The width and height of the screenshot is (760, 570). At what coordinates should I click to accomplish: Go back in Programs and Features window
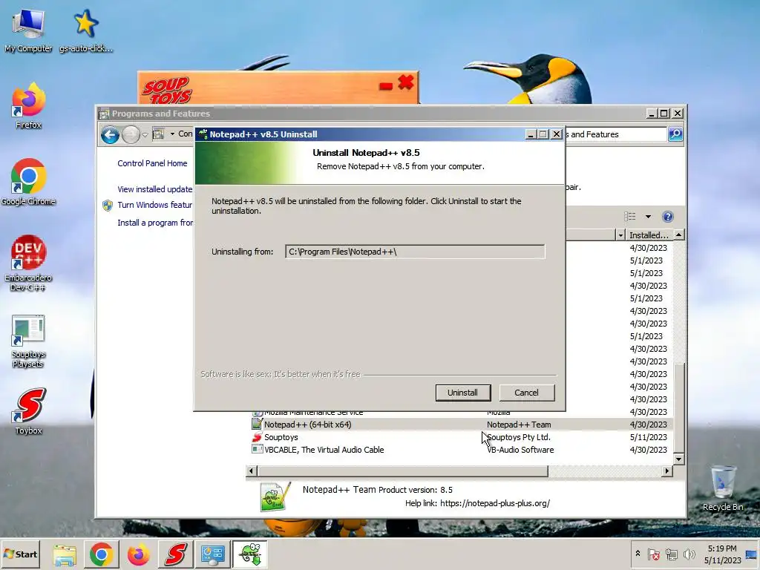110,135
